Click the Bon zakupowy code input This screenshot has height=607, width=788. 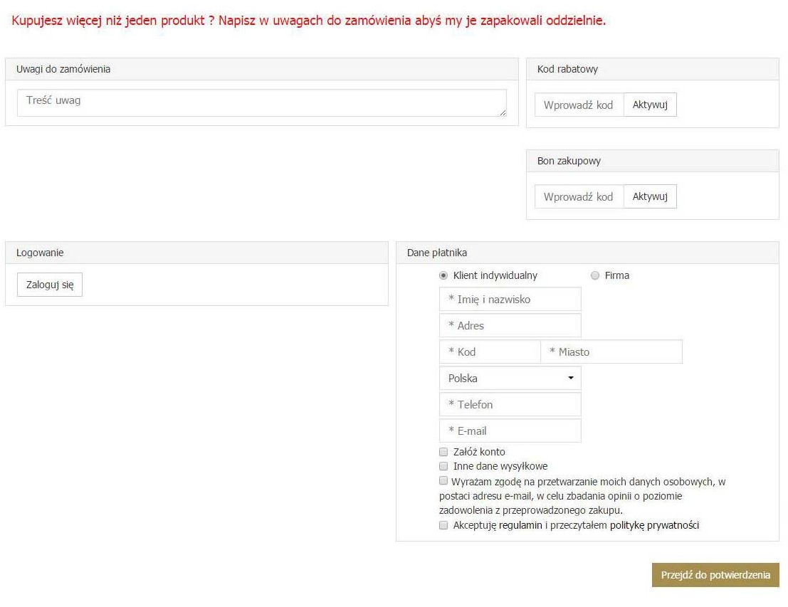579,196
